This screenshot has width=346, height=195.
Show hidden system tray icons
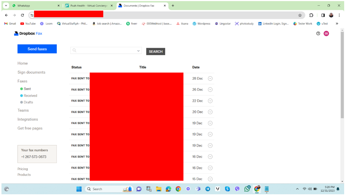tap(297, 189)
